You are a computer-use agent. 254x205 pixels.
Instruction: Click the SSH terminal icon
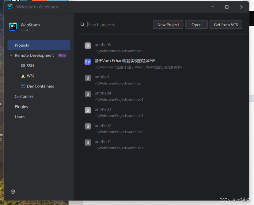click(x=23, y=66)
